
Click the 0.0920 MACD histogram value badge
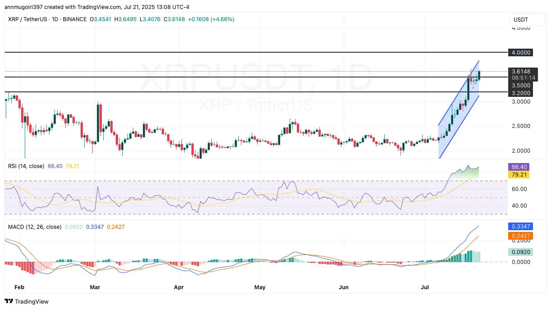click(x=521, y=252)
